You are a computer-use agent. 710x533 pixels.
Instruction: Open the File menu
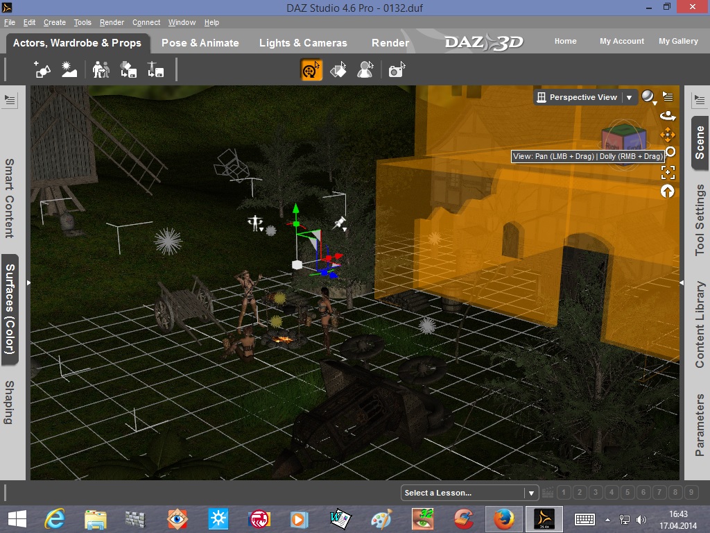pyautogui.click(x=10, y=22)
